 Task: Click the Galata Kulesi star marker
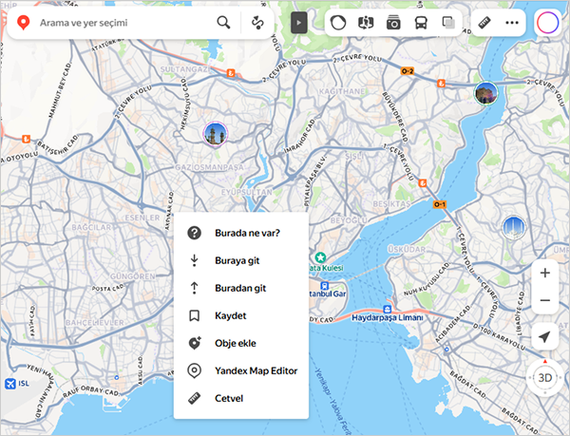[320, 258]
